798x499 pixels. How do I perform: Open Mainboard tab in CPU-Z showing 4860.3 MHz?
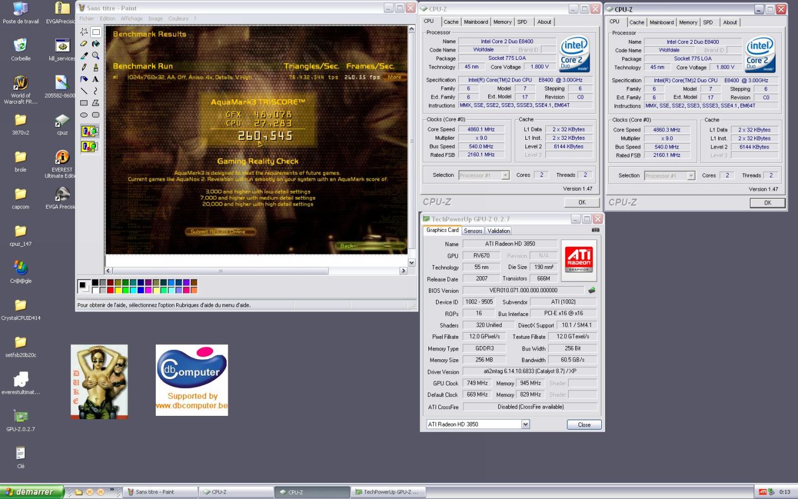tap(662, 23)
